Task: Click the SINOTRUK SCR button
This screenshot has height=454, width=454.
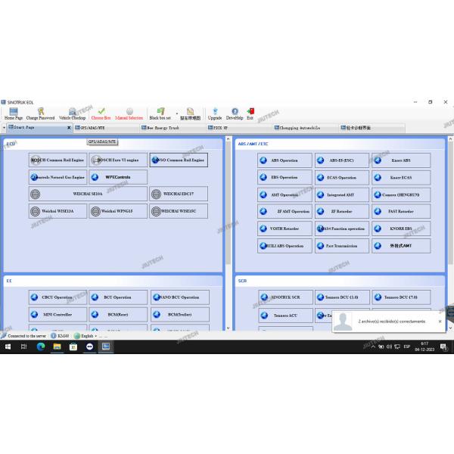Action: point(285,297)
